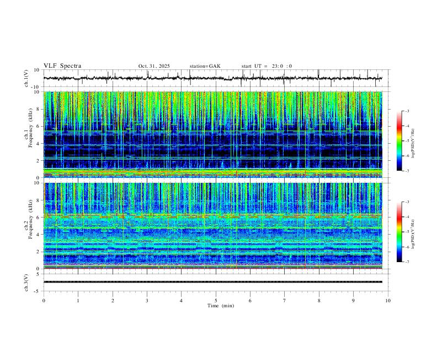437x337 pixels.
Task: Click ch.2 frequency axis tick "8"
Action: point(39,200)
